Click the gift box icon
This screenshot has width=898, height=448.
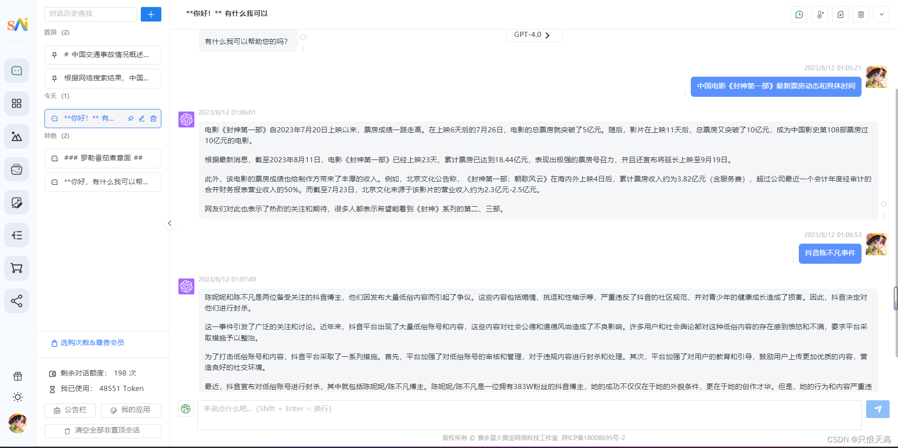[x=18, y=376]
